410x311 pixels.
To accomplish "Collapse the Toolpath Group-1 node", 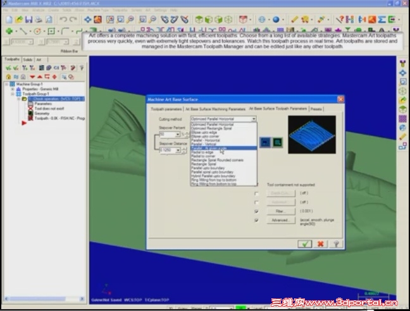I will click(x=13, y=94).
